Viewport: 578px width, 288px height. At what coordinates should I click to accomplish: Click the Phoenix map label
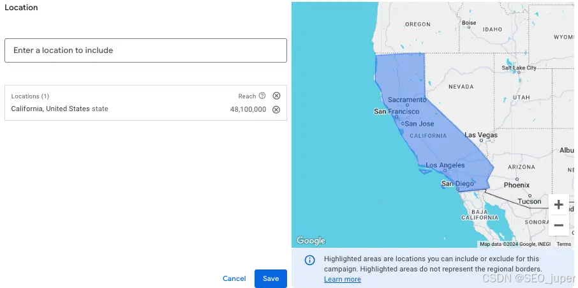(x=517, y=185)
